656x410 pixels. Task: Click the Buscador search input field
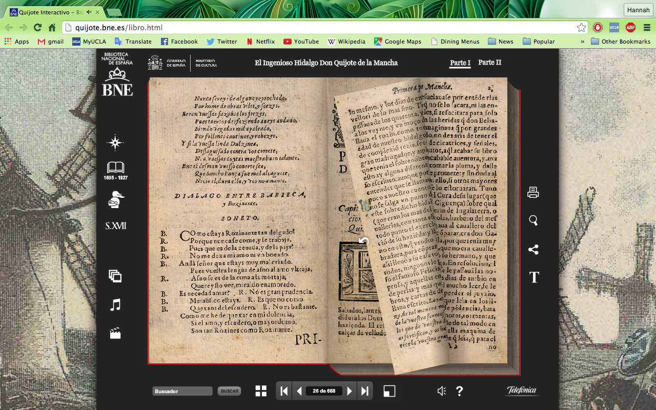click(182, 391)
